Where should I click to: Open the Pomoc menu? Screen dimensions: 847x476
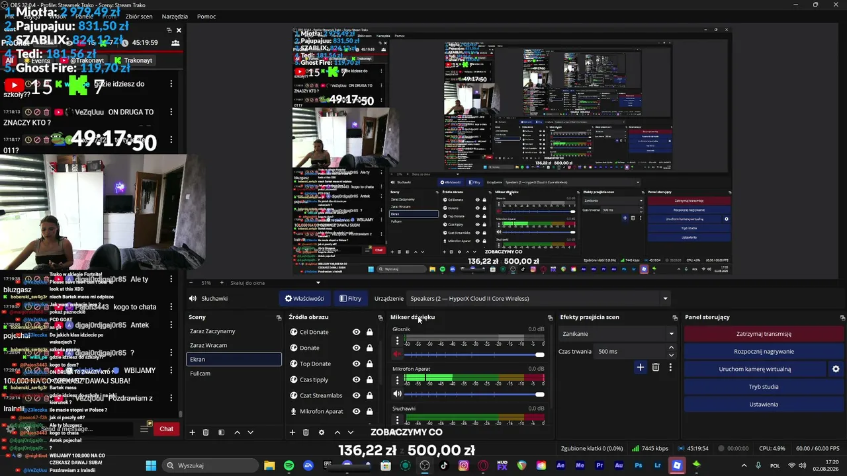pyautogui.click(x=206, y=17)
